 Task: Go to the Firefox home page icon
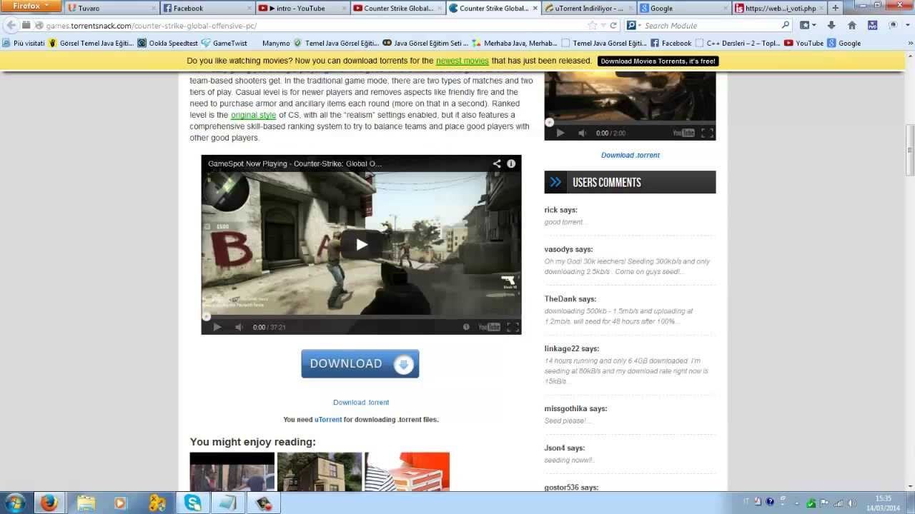tap(851, 25)
